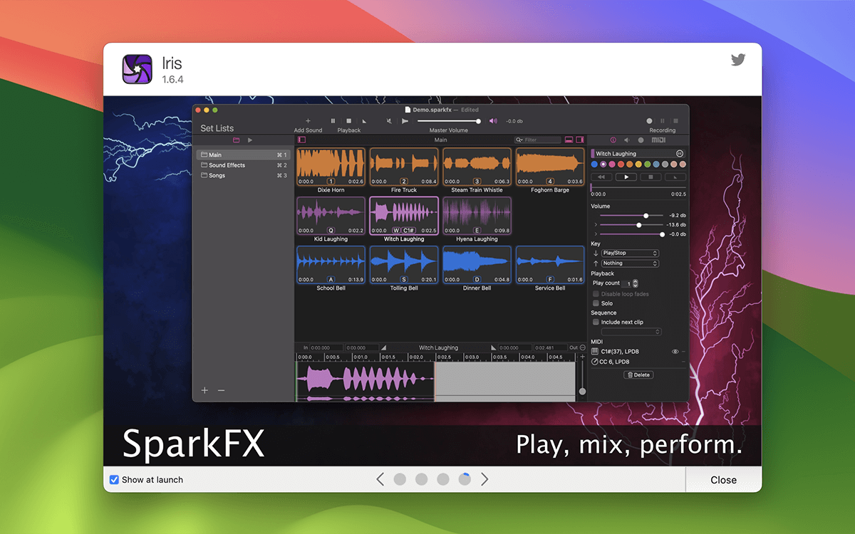
Task: Click the rewind button in inspector
Action: (x=602, y=177)
